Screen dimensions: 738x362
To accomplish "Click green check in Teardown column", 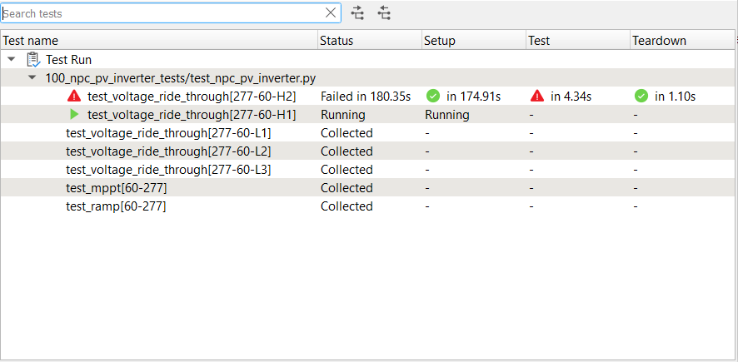I will 641,97.
